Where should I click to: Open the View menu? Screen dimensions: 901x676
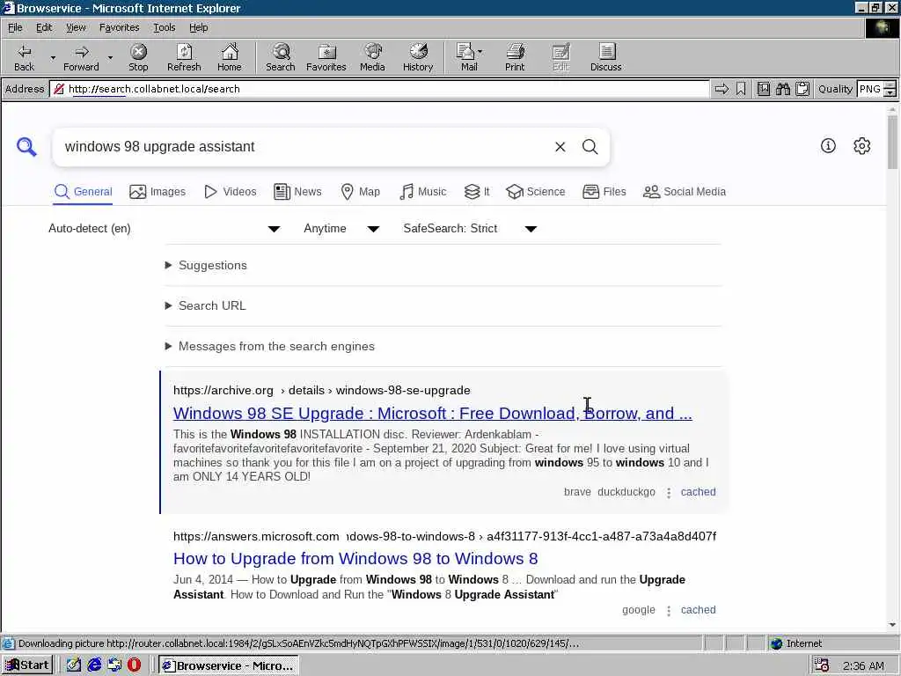[76, 27]
